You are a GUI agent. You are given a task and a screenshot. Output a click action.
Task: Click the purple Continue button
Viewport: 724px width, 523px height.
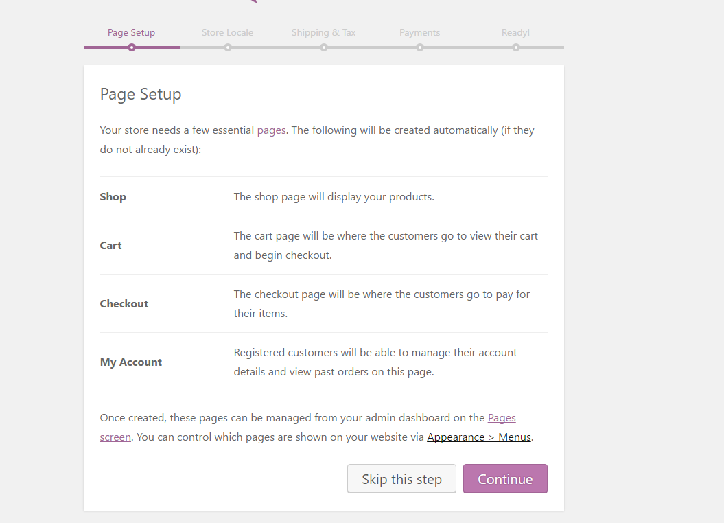coord(505,479)
